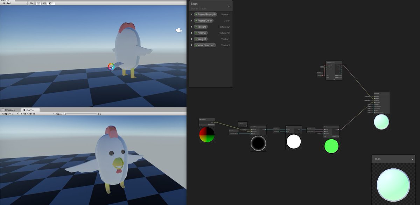This screenshot has width=420, height=205.
Task: Open the Shaded draw mode dropdown
Action: coord(14,3)
